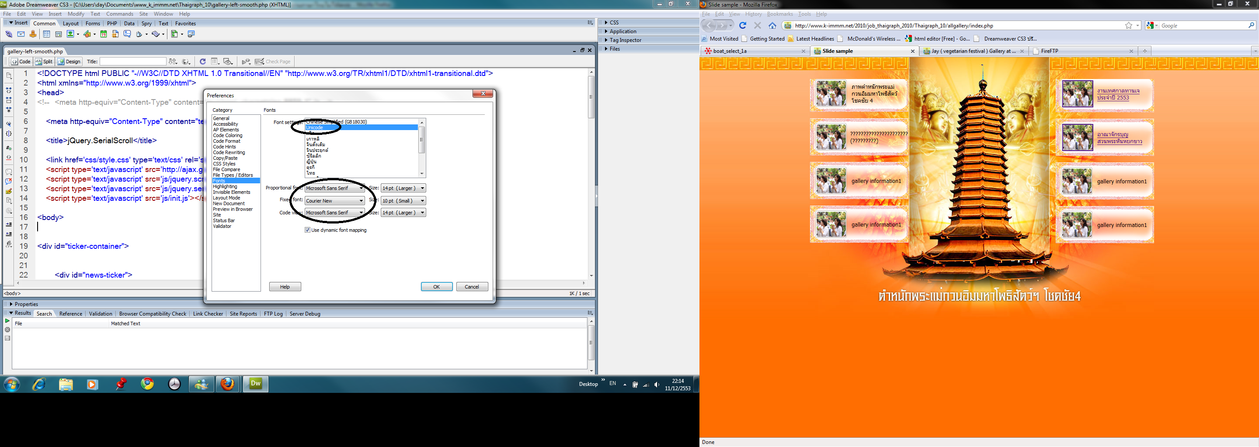This screenshot has width=1259, height=447.
Task: Open Internet Explorer from the taskbar
Action: click(39, 384)
